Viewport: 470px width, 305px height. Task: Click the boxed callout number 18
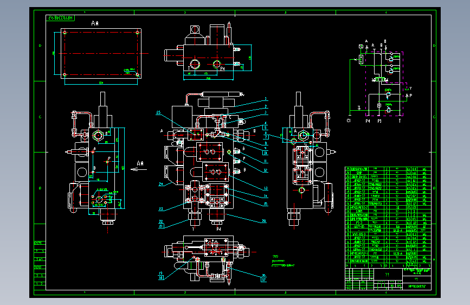[160, 278]
